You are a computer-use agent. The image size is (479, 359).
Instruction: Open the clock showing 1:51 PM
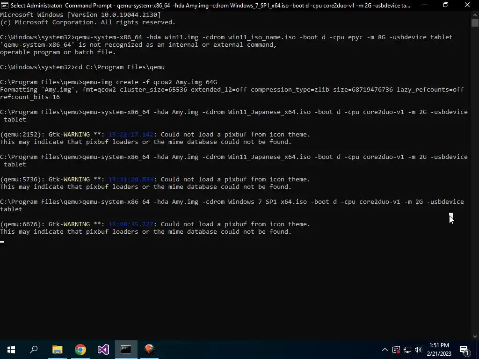pos(439,350)
